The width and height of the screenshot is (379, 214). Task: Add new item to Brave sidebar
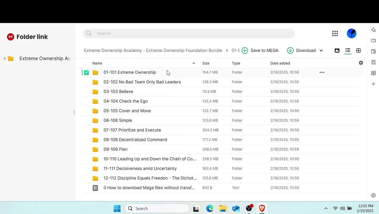point(373,84)
